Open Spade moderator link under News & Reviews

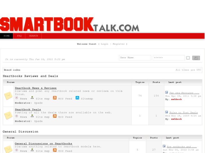click(38, 103)
